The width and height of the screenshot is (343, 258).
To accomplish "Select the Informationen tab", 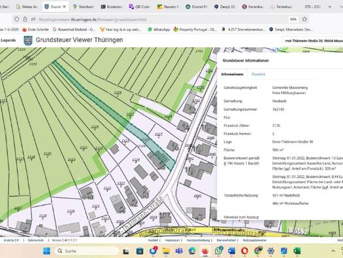I will 233,74.
